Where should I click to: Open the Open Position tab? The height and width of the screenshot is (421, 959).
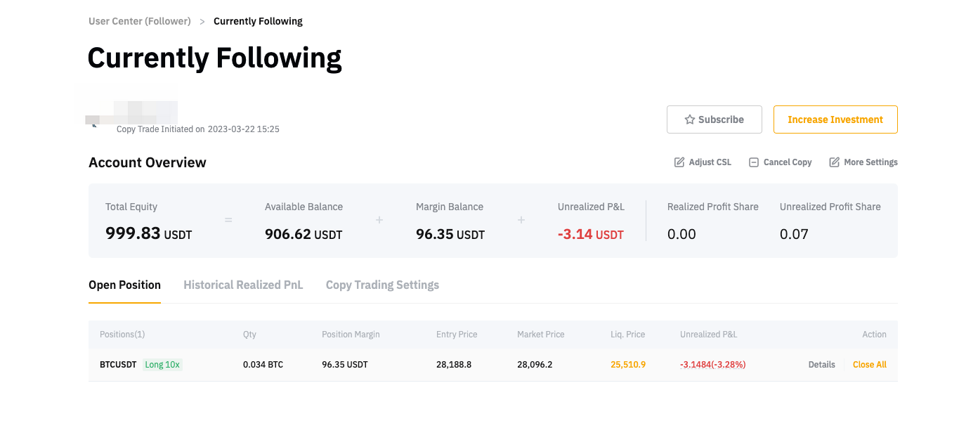tap(124, 285)
